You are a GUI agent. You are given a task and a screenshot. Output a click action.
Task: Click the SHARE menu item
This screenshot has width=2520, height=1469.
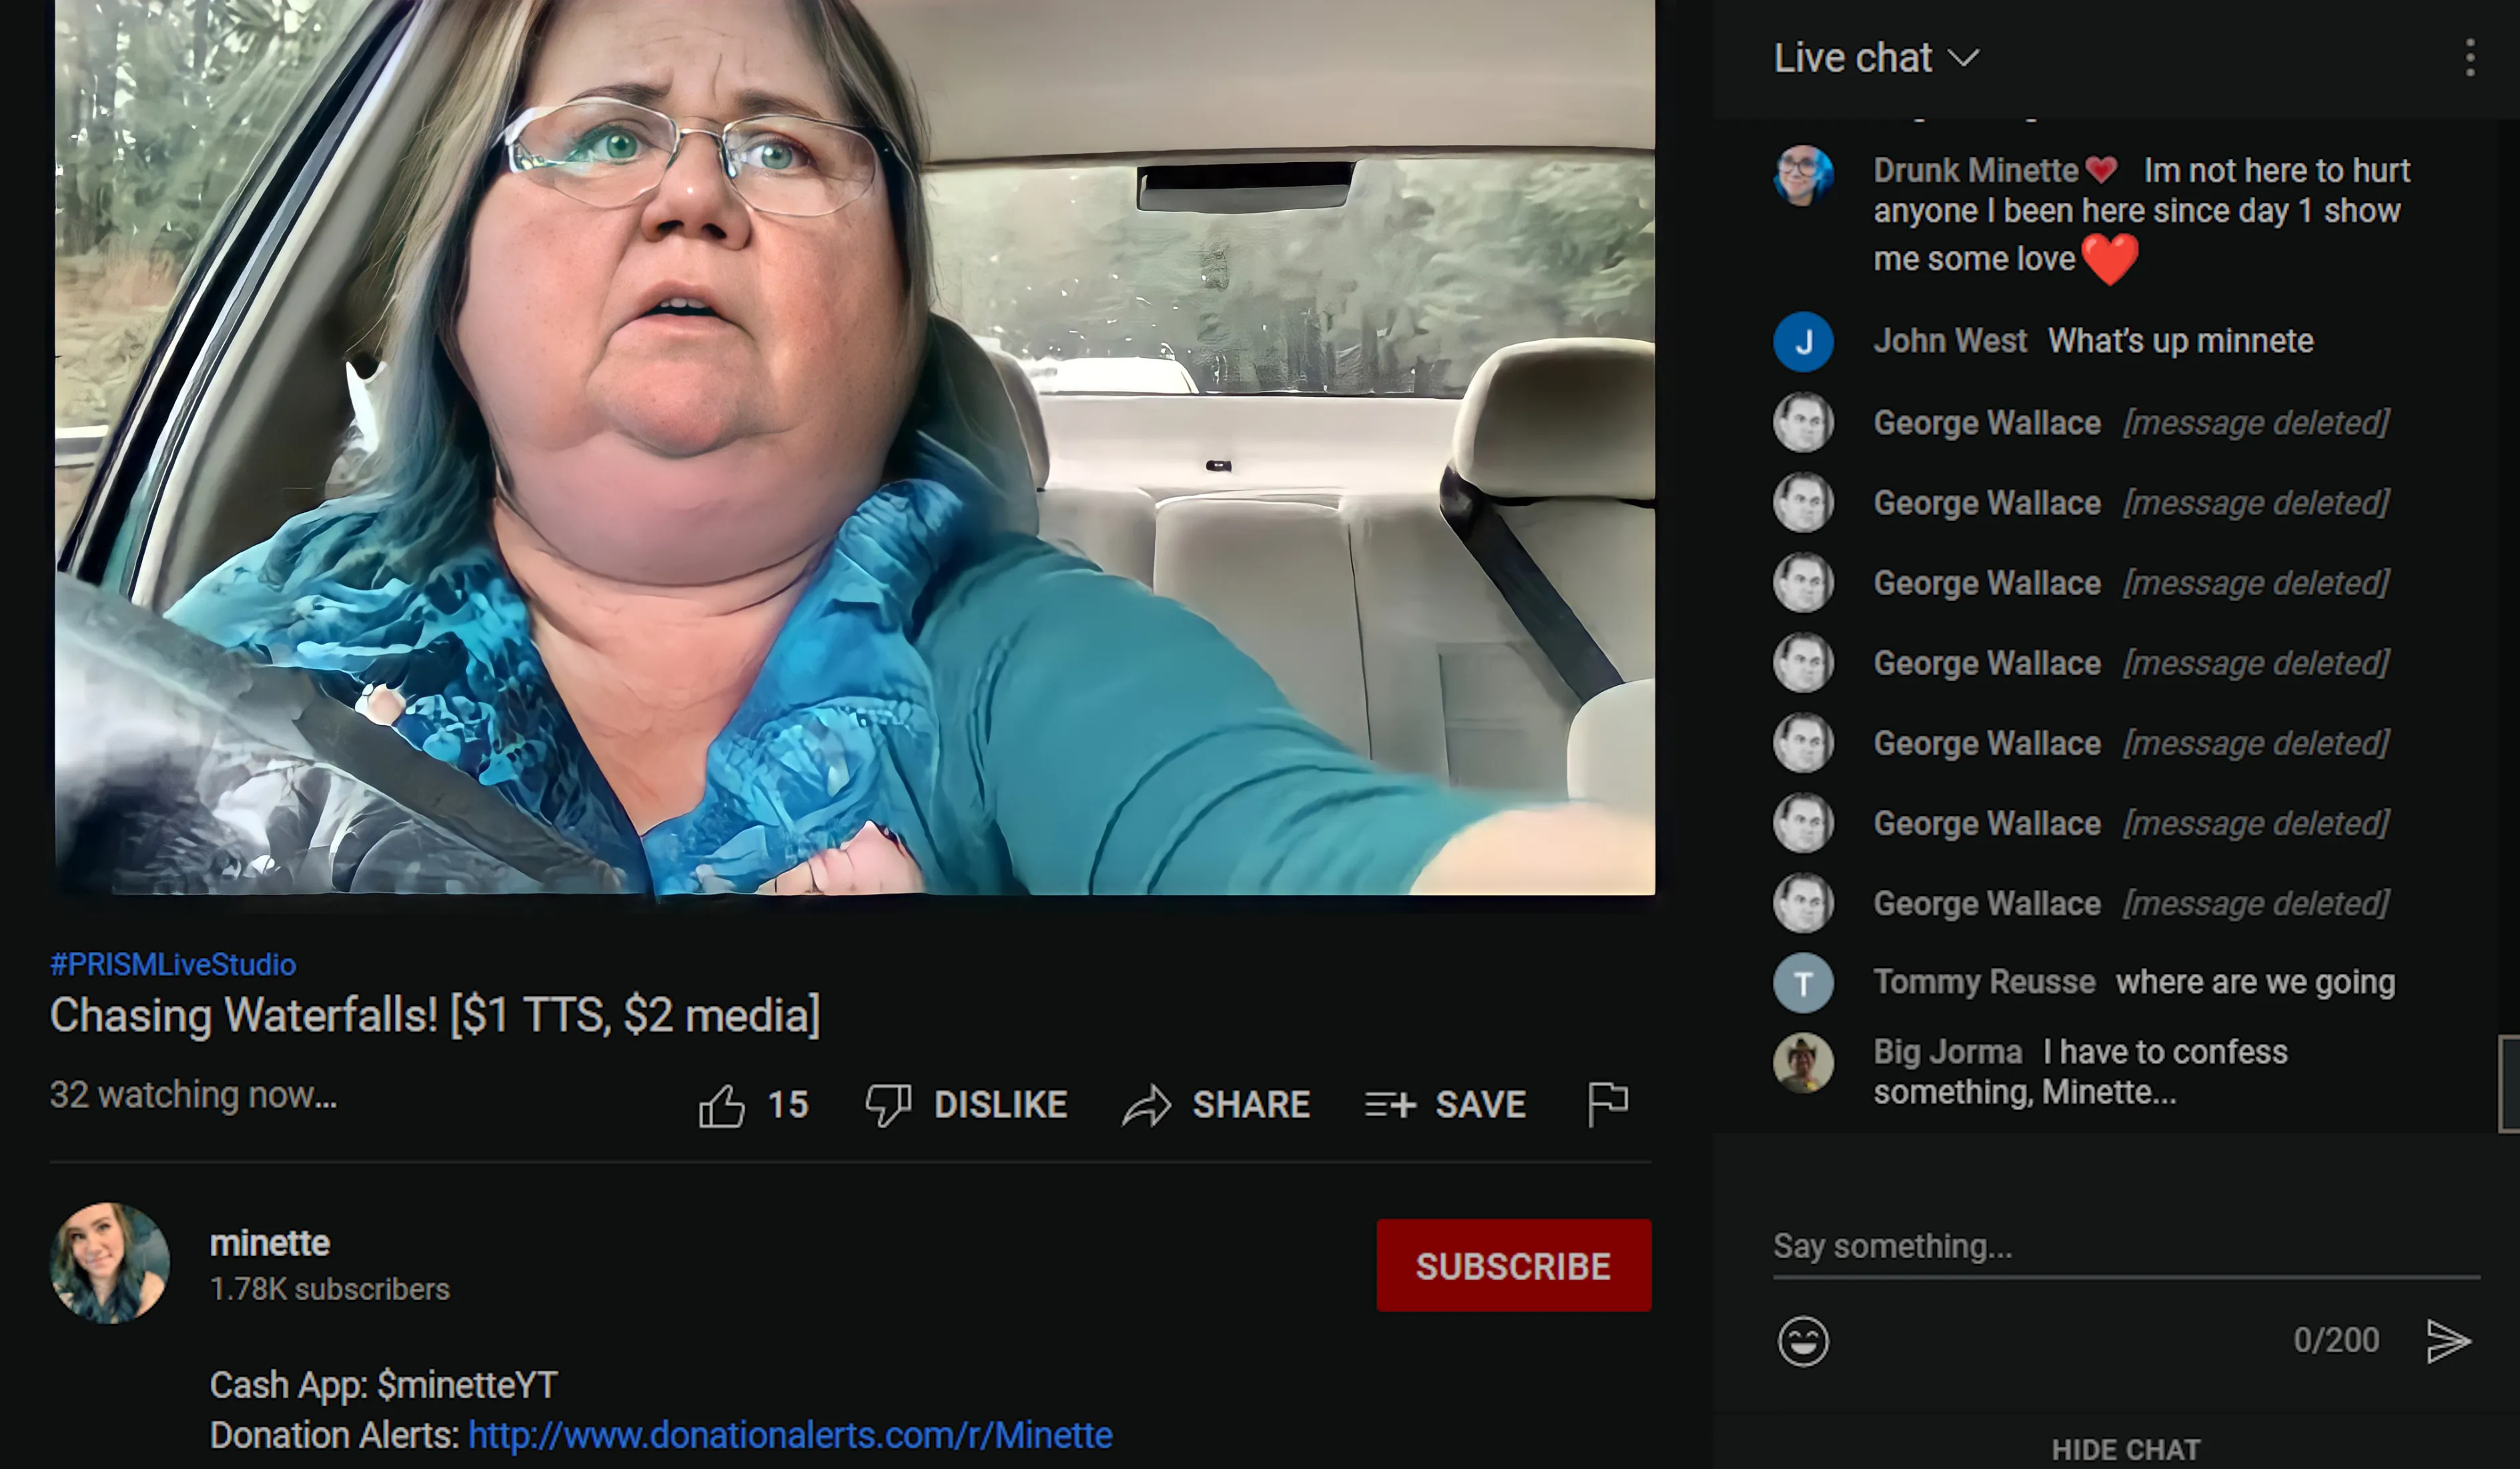[1219, 1102]
